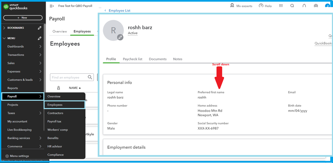Viewport: 333px width, 163px height.
Task: Toggle the sidebar collapse hamburger icon
Action: coord(52,6)
